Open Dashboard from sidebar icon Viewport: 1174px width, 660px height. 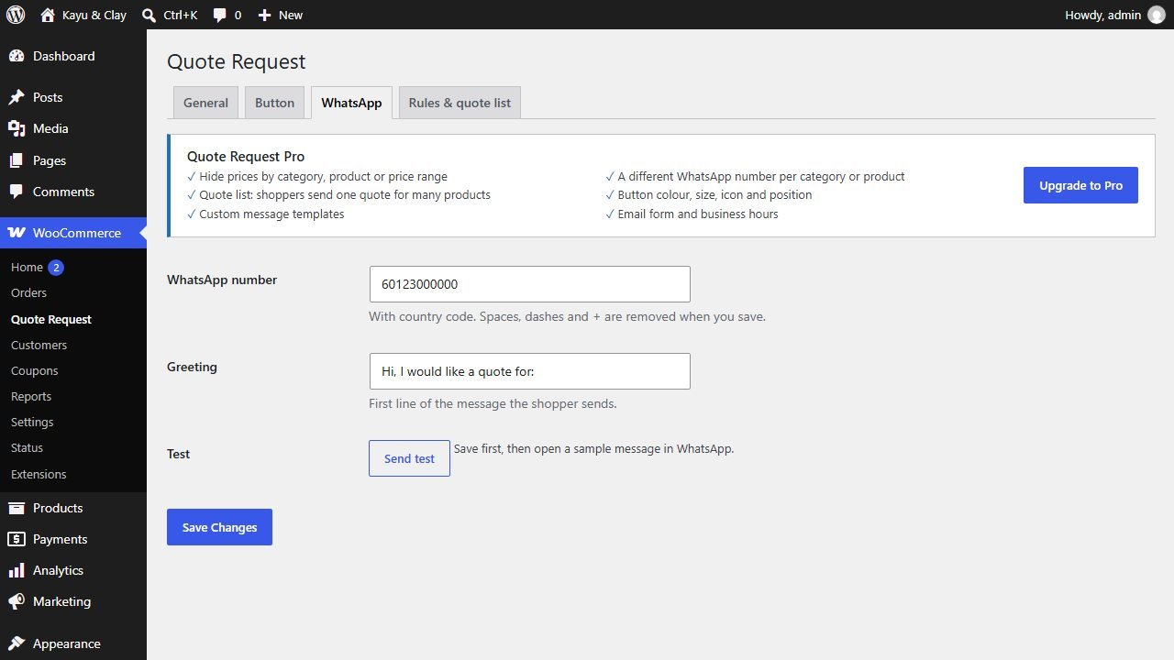[x=17, y=56]
